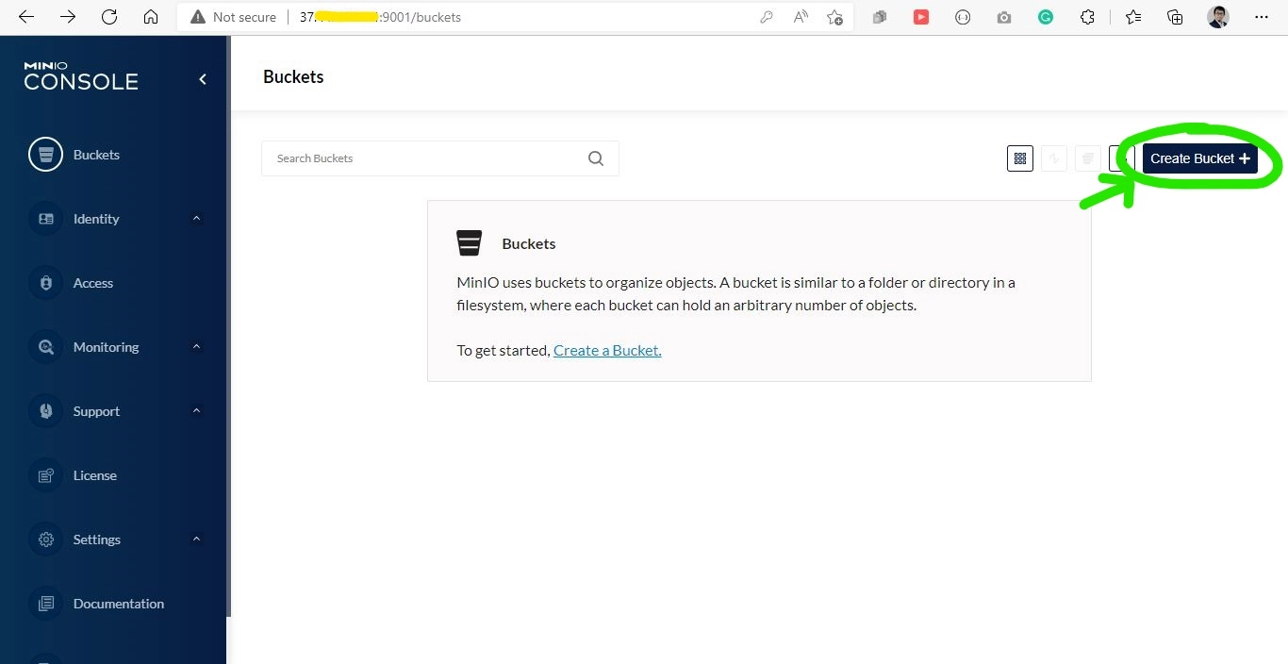Click the 'Buckets' page heading
1288x664 pixels.
pos(293,77)
